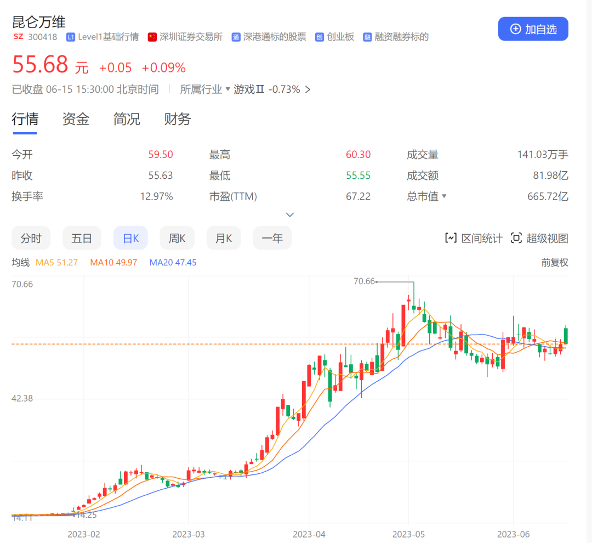Viewport: 592px width, 543px height.
Task: Select the 日K chart period
Action: (130, 238)
